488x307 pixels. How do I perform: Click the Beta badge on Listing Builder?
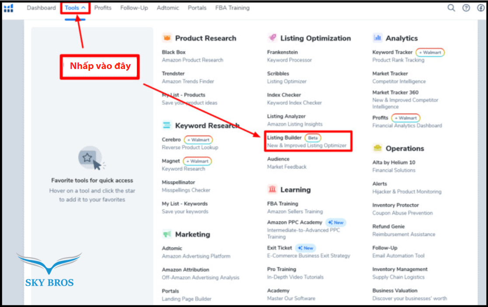(313, 138)
